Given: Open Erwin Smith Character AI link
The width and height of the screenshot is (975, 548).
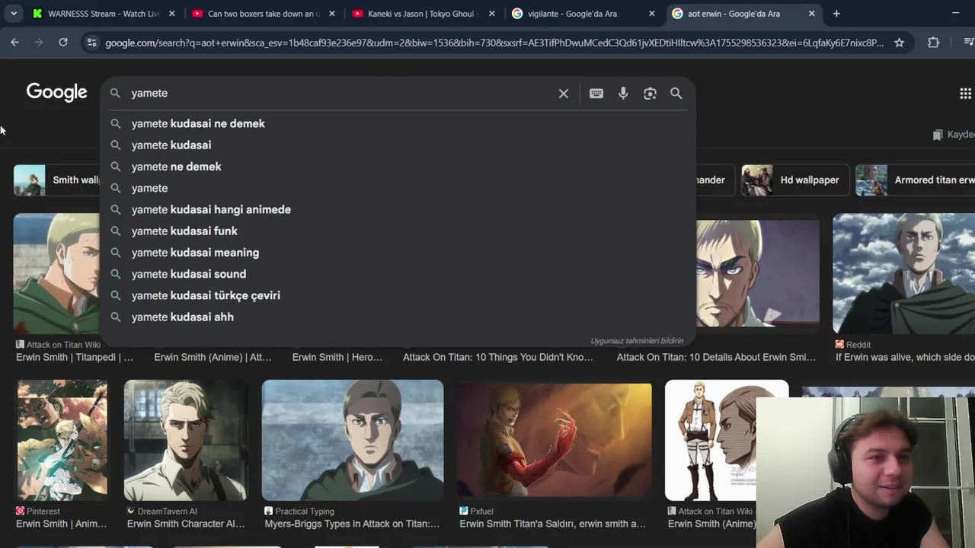Looking at the screenshot, I should (186, 524).
